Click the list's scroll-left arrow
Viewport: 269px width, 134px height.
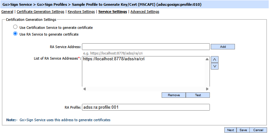[x=85, y=89]
